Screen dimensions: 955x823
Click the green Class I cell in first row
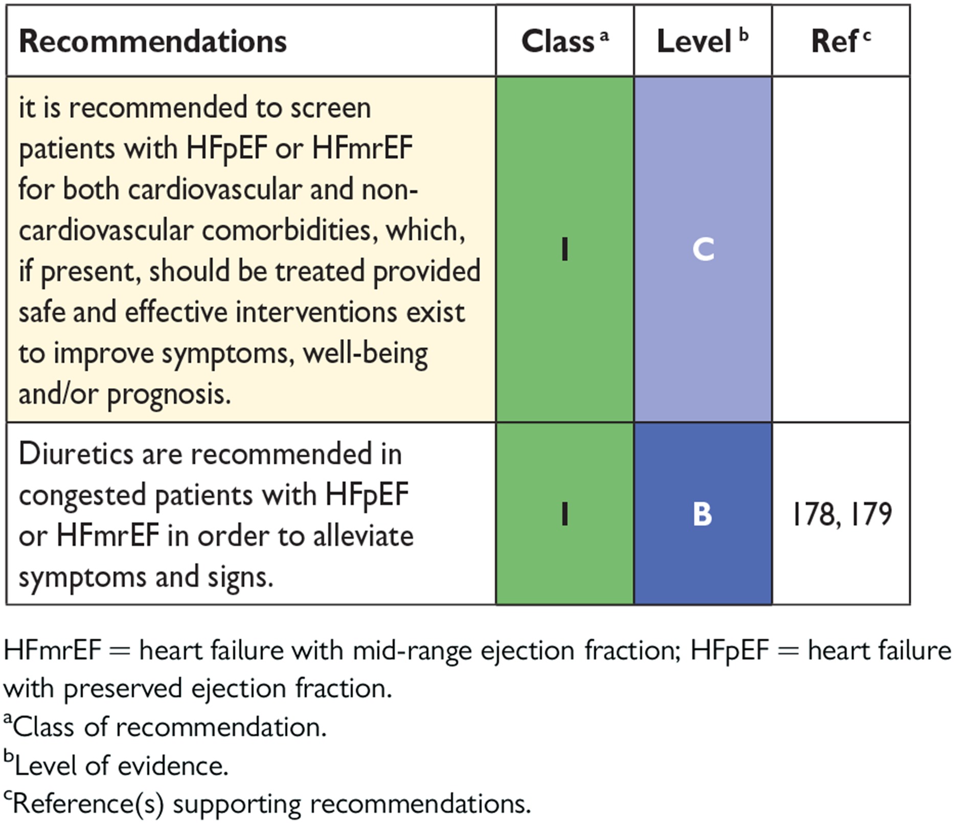[x=565, y=249]
